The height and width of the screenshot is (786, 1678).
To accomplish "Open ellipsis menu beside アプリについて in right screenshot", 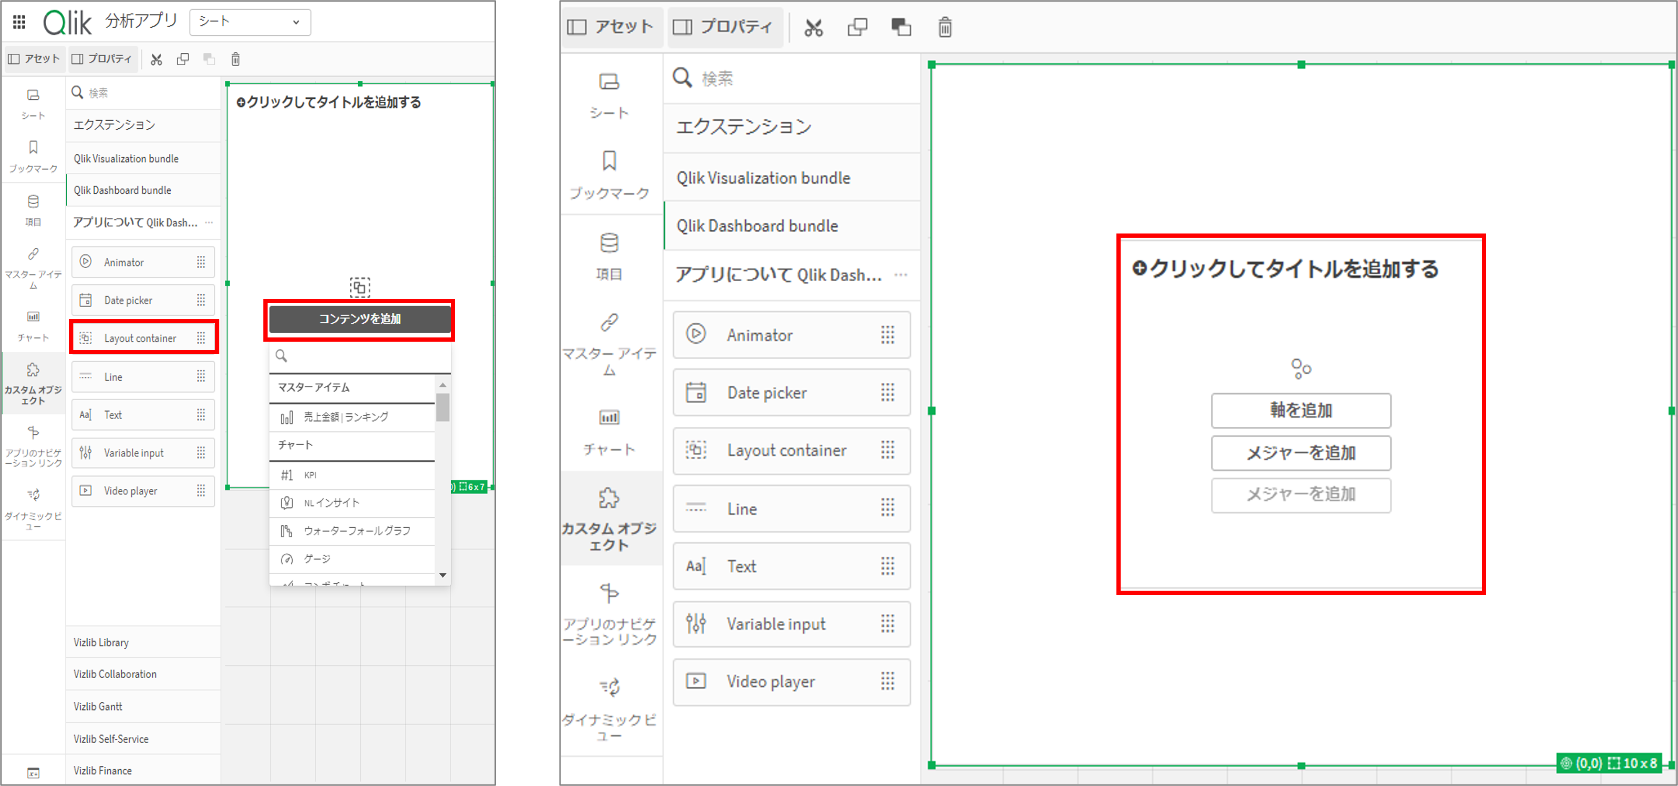I will (901, 275).
